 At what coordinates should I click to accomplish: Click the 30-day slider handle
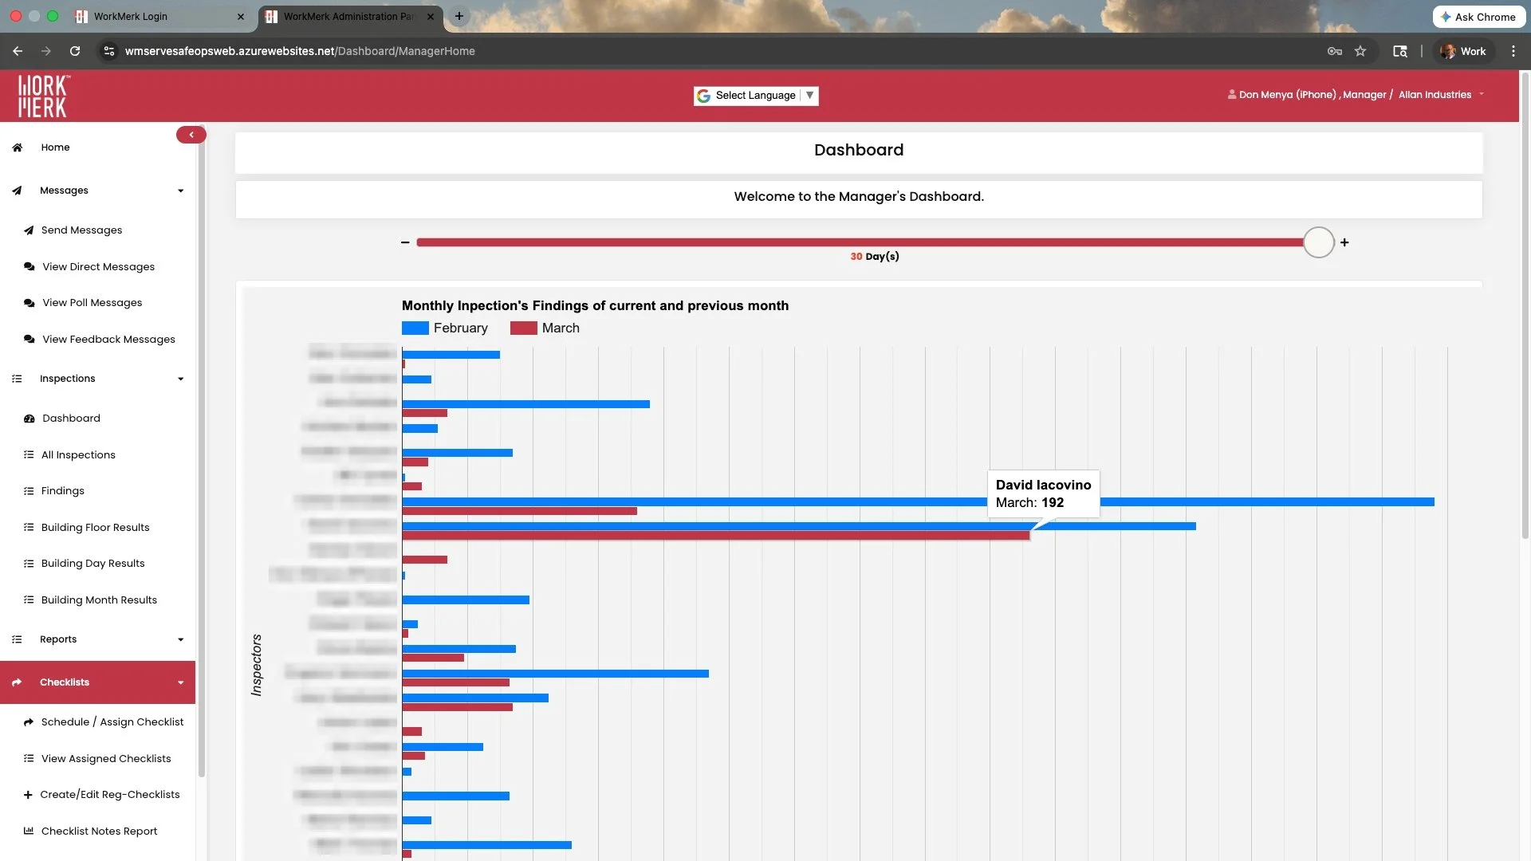(1319, 242)
